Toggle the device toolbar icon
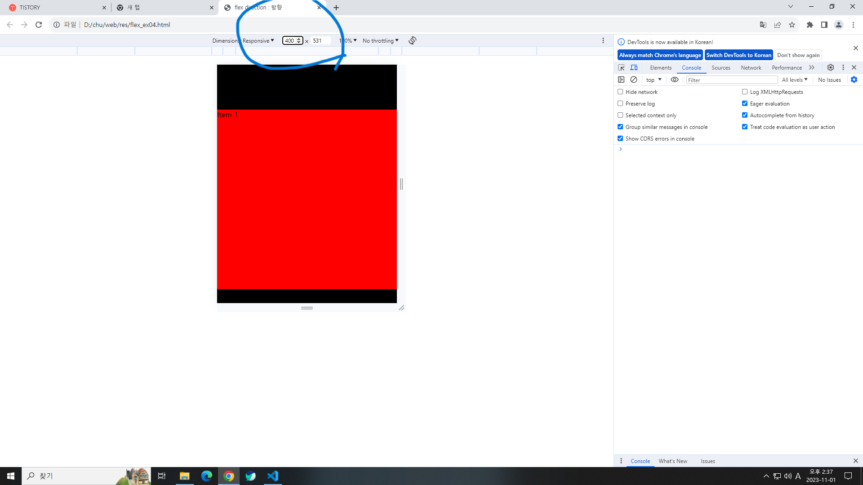 [634, 67]
